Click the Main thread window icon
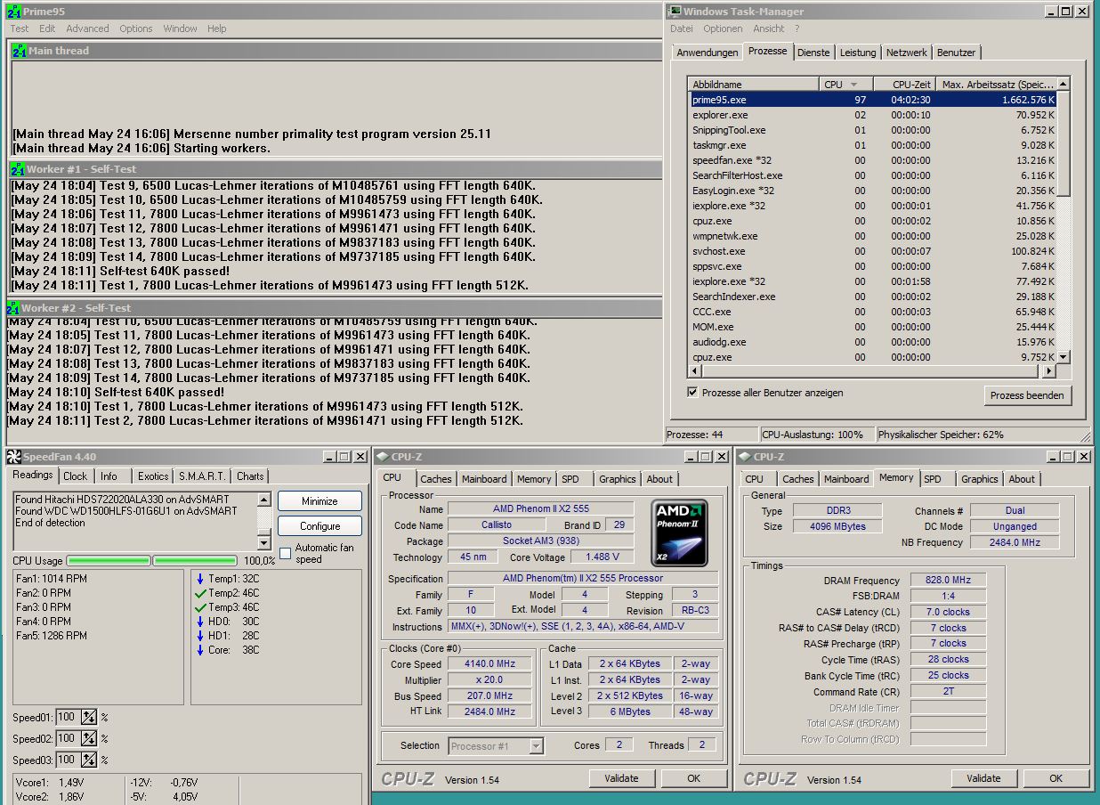This screenshot has height=805, width=1100. (x=18, y=51)
